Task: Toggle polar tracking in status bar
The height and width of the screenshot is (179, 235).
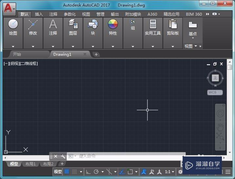Action: (x=96, y=172)
